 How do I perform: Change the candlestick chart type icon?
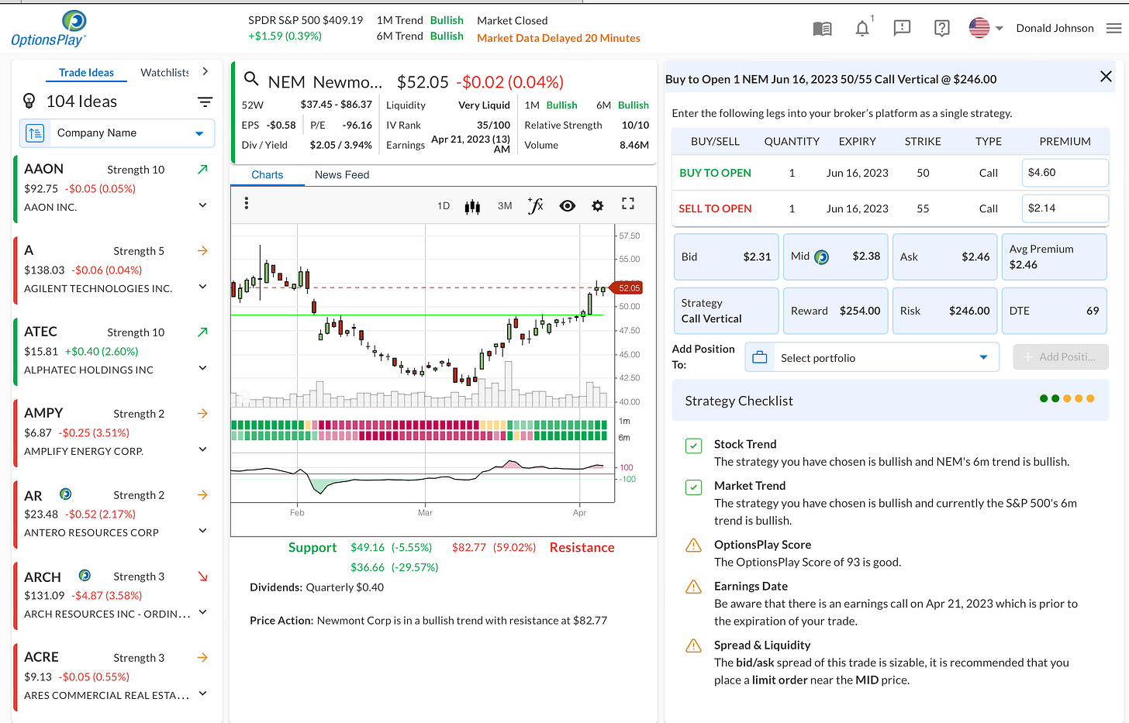coord(472,206)
